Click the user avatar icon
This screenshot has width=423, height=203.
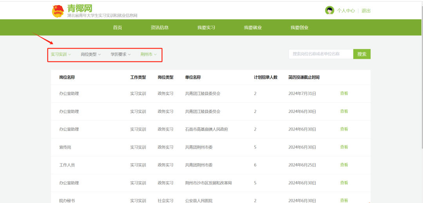[x=329, y=11]
